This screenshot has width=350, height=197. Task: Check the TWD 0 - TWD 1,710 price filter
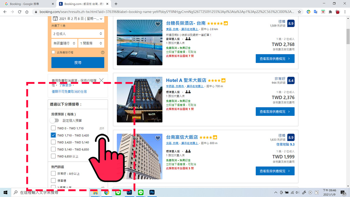(x=53, y=128)
